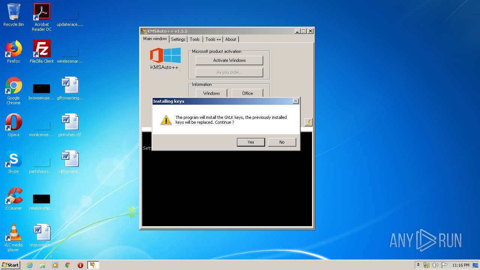Minimize the KMSAuto++ window
480x270 pixels.
(297, 31)
